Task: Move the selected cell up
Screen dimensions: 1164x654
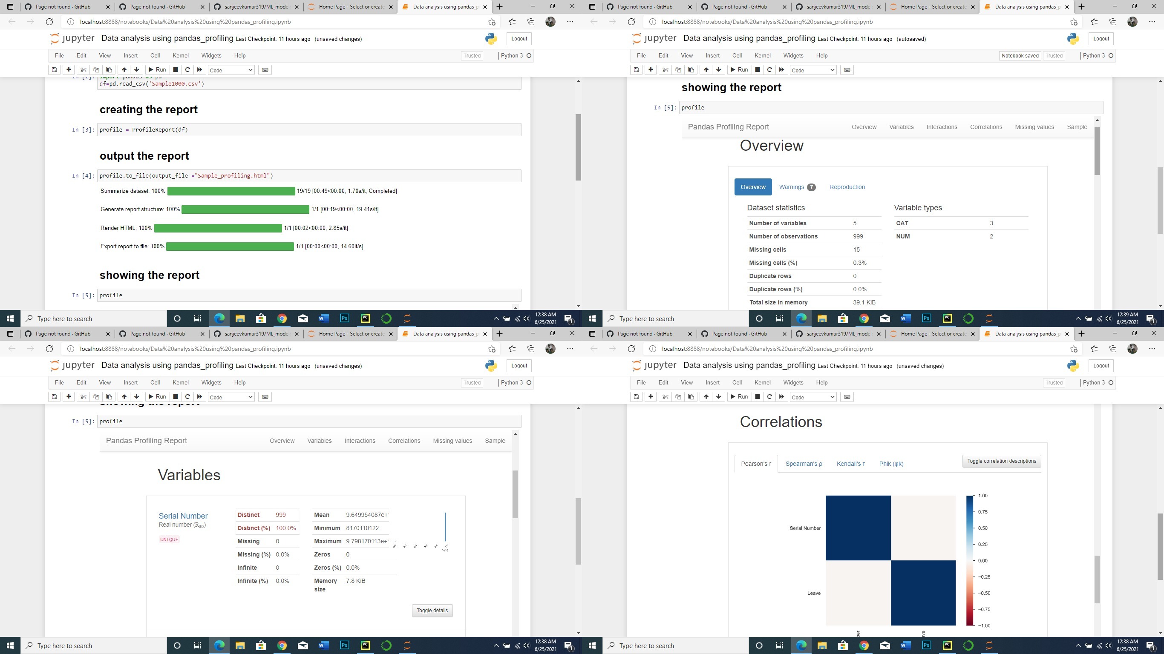Action: (x=124, y=69)
